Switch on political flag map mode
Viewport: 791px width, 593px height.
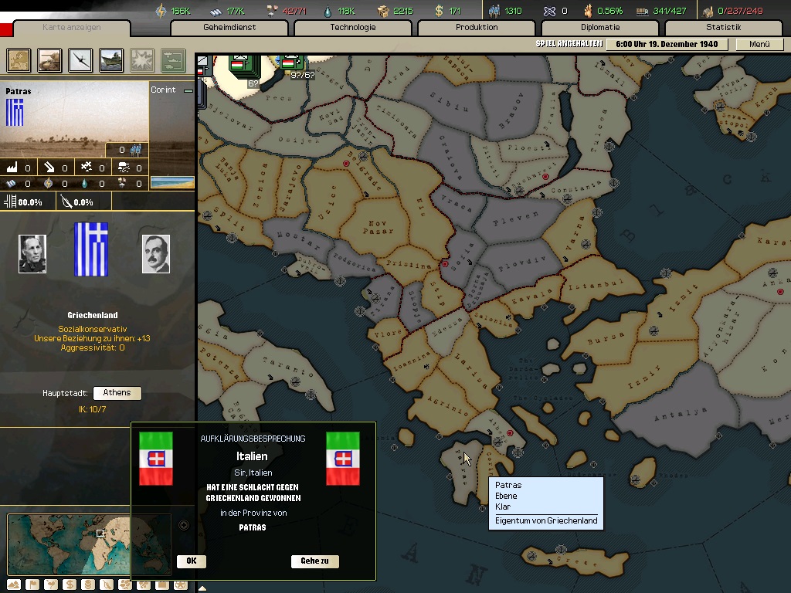point(32,585)
